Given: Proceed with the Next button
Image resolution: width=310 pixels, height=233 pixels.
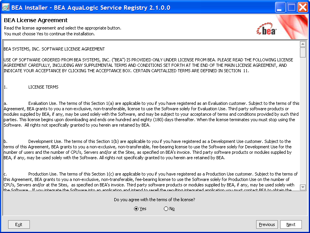Looking at the screenshot, I should click(291, 224).
